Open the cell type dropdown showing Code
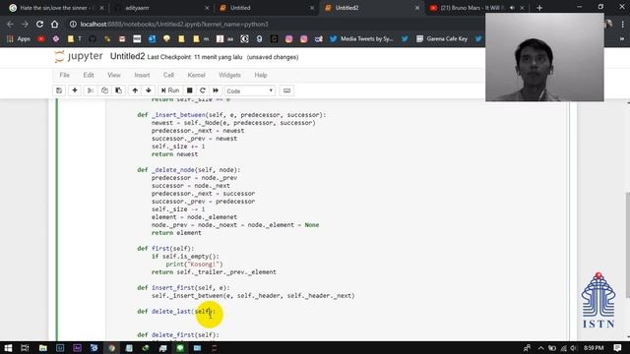630x354 pixels. 250,91
